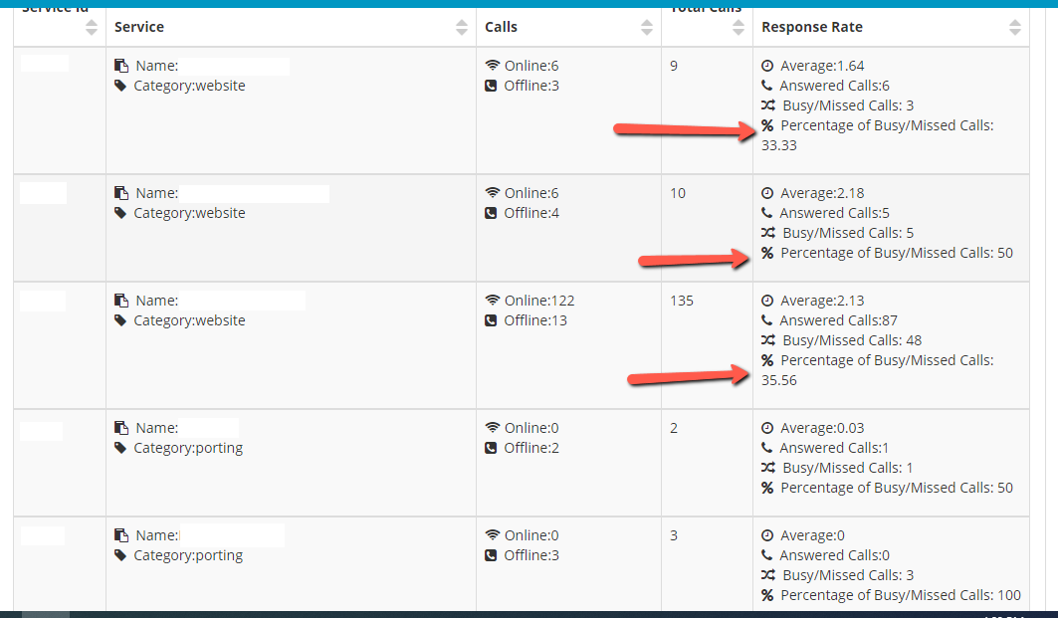Select the 33.33 percentage value
1058x618 pixels.
[x=779, y=145]
